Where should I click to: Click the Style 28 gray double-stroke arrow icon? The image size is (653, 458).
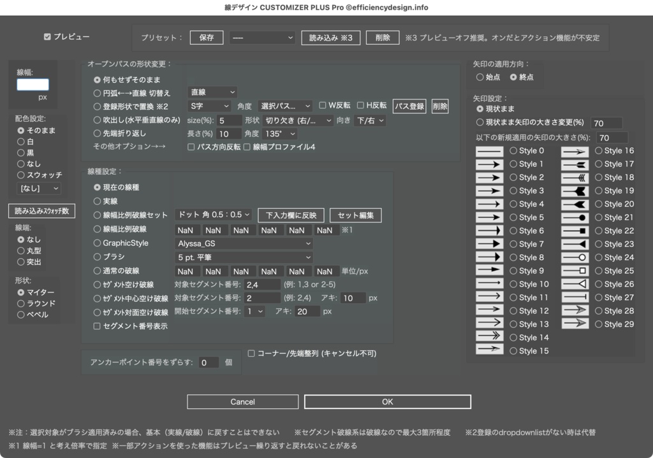pos(575,310)
